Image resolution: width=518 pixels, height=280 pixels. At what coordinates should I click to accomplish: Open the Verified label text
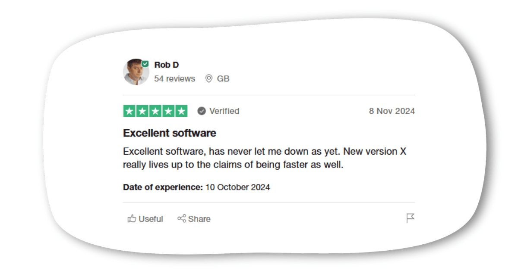coord(224,111)
